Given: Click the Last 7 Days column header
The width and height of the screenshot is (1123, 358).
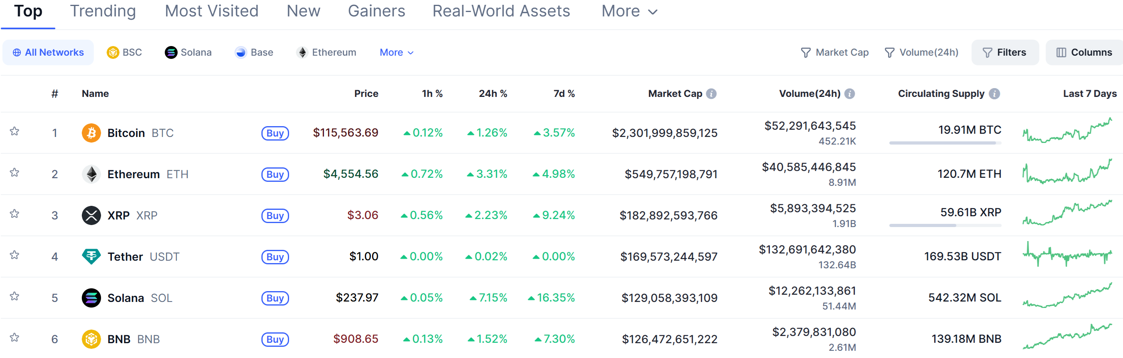Looking at the screenshot, I should click(1090, 94).
